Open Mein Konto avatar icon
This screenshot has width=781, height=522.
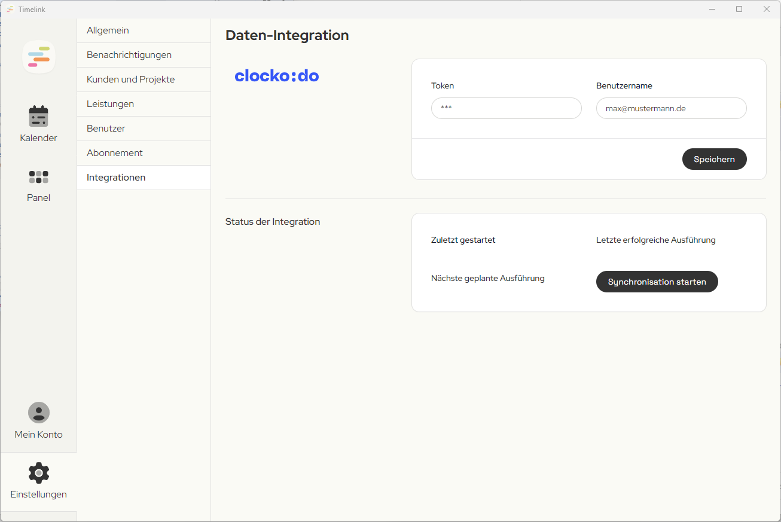click(x=39, y=413)
